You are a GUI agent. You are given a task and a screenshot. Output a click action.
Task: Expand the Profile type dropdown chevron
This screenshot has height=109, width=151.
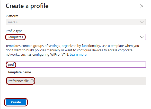142,37
